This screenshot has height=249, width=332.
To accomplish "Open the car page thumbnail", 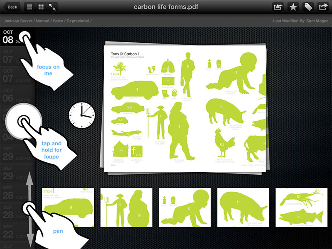I will (x=68, y=207).
